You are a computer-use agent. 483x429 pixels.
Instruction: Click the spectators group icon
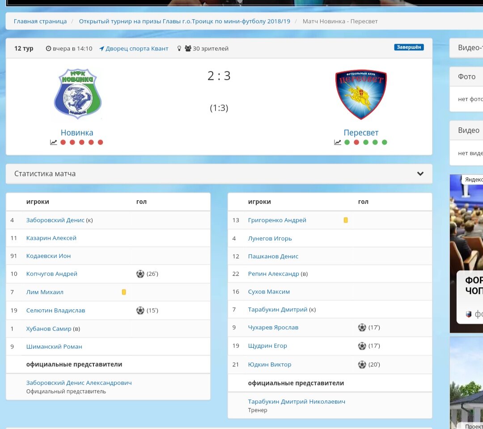(188, 48)
